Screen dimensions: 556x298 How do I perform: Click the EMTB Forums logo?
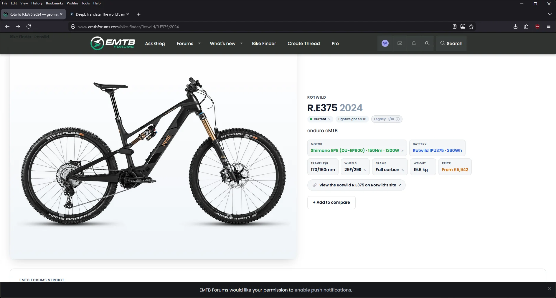(113, 43)
